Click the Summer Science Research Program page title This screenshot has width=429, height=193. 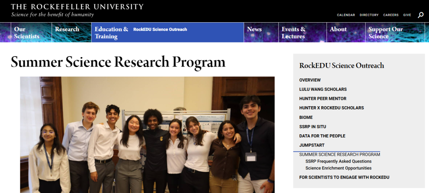click(118, 63)
